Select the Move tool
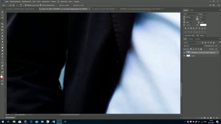 2,12
